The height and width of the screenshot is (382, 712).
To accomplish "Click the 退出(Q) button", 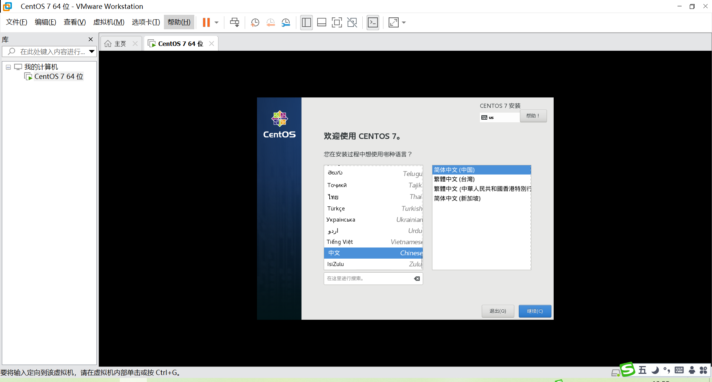I will click(498, 311).
